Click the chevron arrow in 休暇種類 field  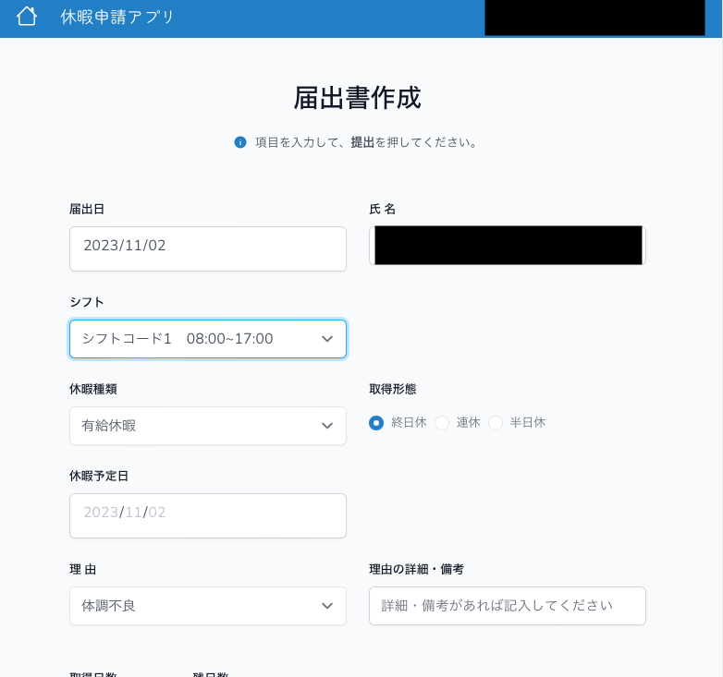click(326, 426)
